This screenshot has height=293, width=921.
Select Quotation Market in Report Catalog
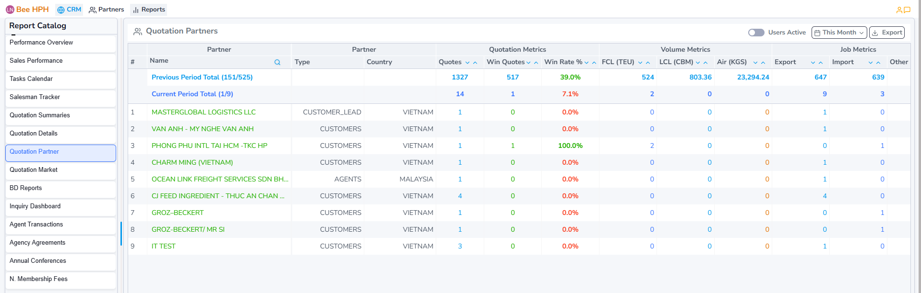(34, 170)
